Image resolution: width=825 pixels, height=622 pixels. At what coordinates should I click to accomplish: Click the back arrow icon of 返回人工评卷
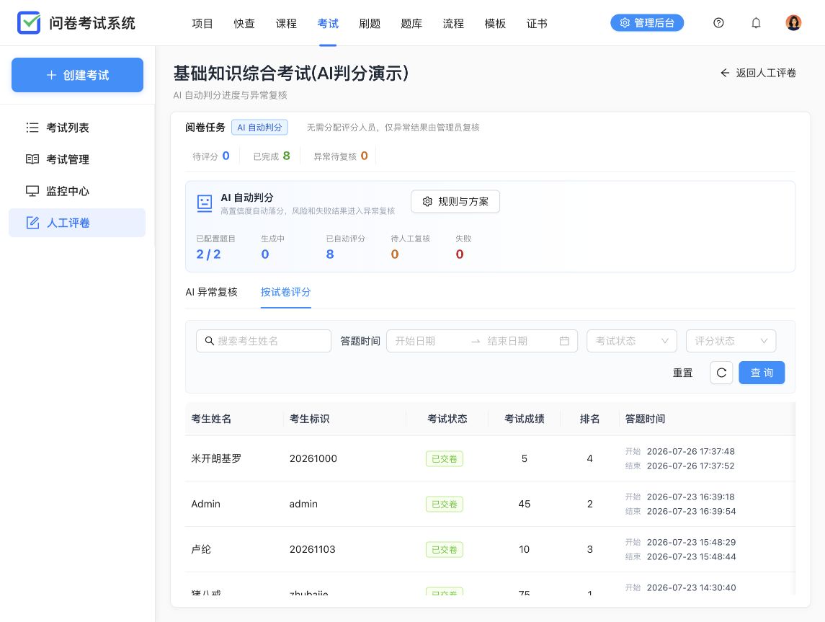tap(725, 73)
